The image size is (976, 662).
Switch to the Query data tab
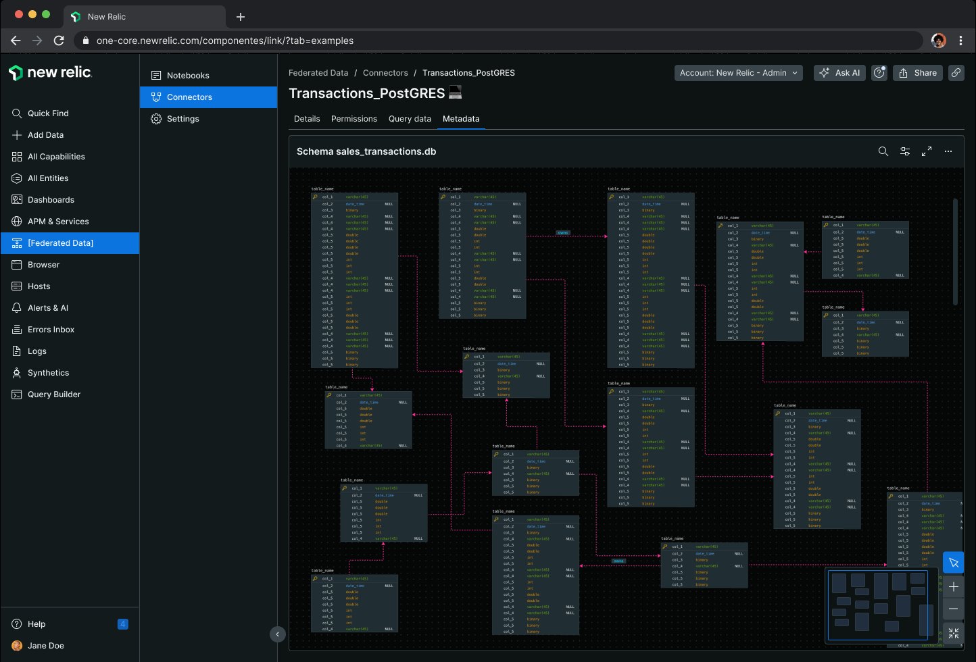(x=410, y=119)
